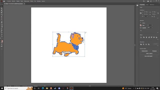Open the Align To dropdown in Alinear
This screenshot has width=160, height=90.
[141, 37]
